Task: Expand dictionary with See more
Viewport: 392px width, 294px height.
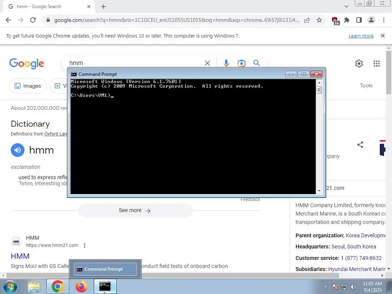Action: click(135, 211)
